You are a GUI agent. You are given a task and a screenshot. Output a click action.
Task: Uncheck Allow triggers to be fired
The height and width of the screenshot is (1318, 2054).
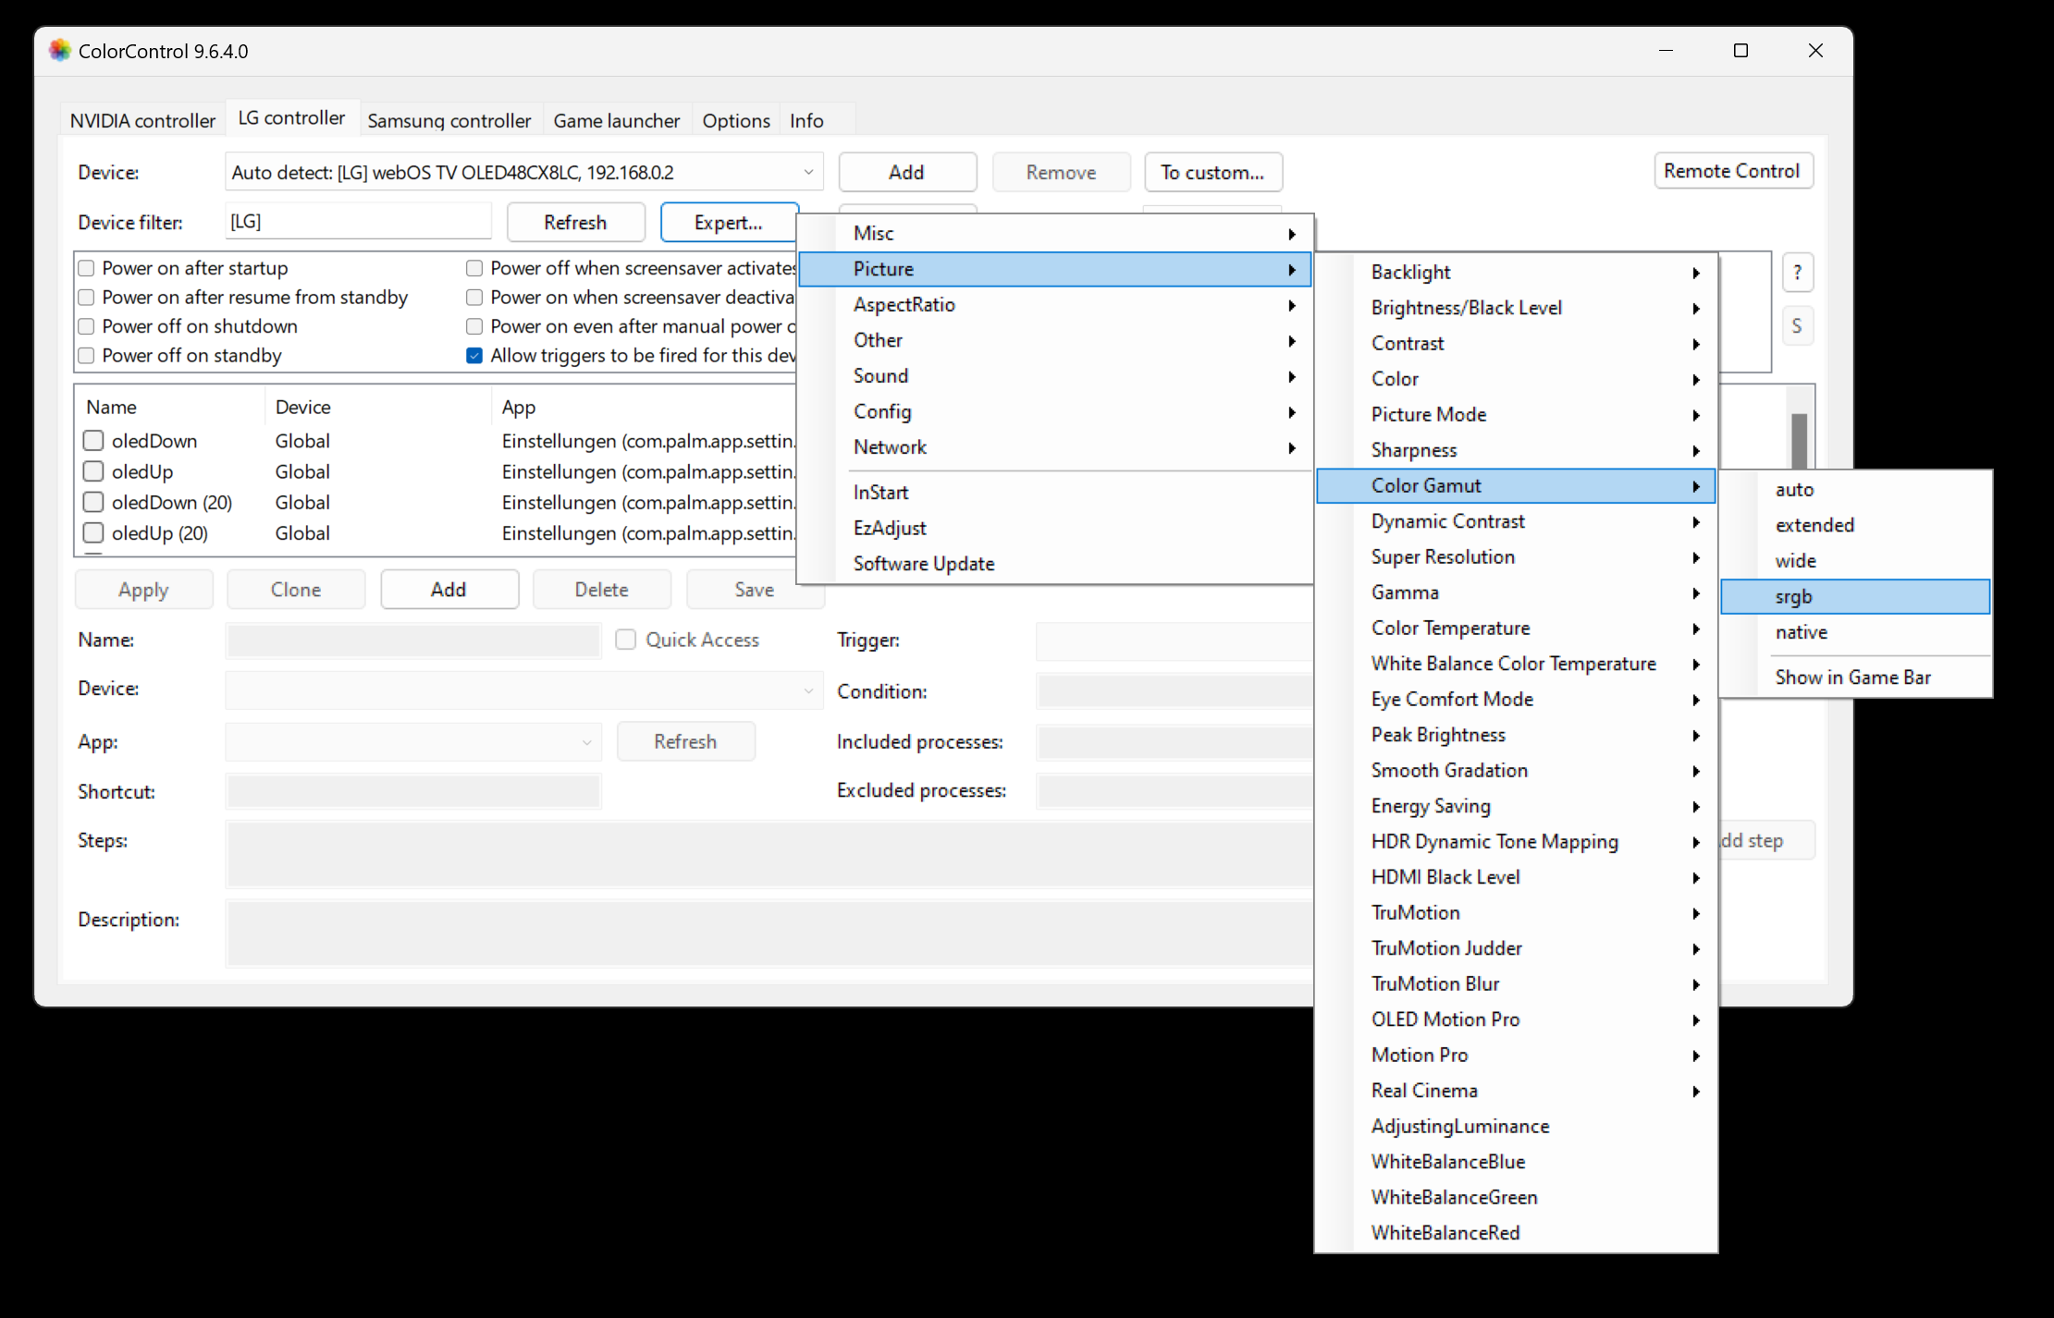point(474,356)
